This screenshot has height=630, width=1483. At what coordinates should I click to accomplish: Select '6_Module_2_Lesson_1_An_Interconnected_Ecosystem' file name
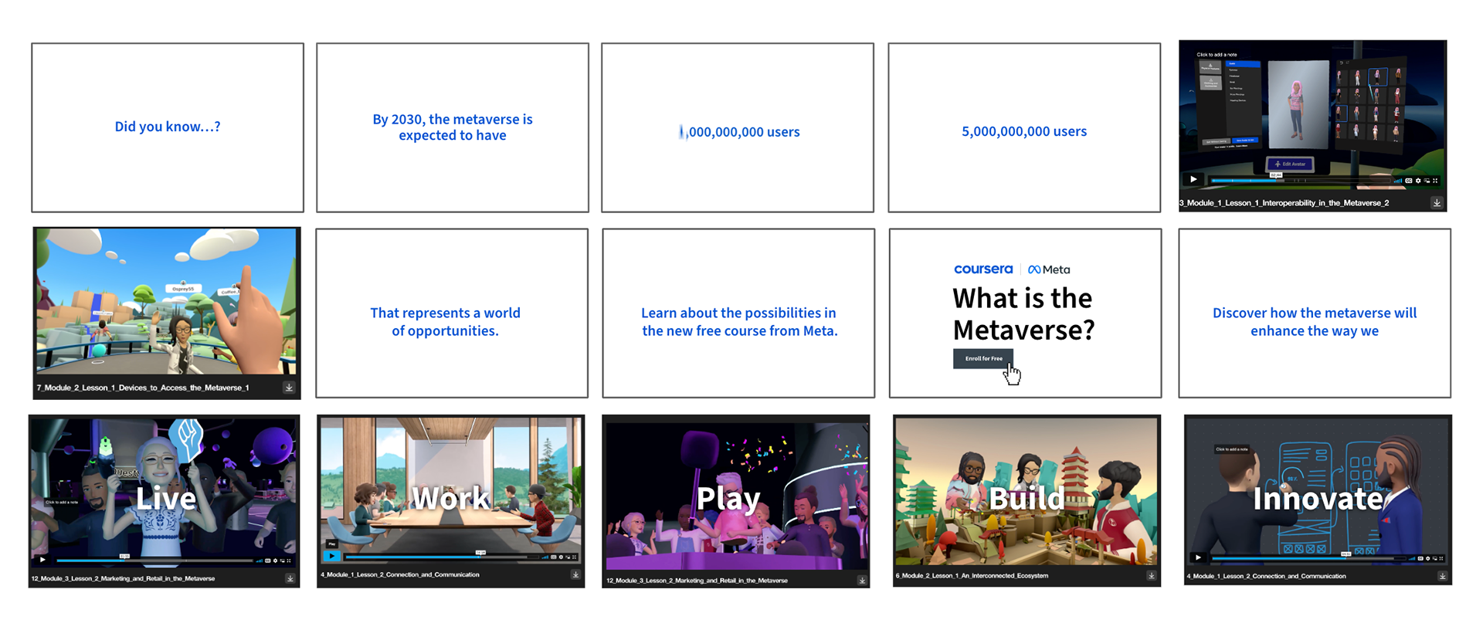pos(972,575)
